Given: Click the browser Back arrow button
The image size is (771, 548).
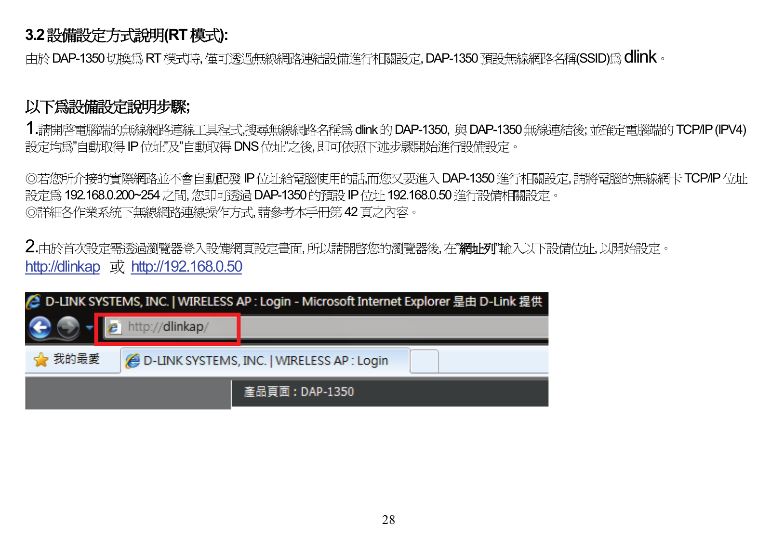Looking at the screenshot, I should [40, 328].
